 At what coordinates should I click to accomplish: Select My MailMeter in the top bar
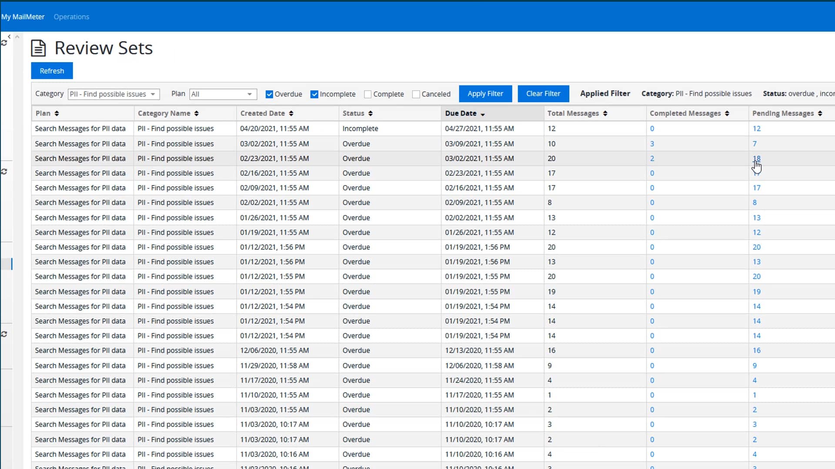[23, 17]
